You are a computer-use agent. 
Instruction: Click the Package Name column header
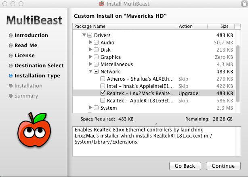pos(125,26)
